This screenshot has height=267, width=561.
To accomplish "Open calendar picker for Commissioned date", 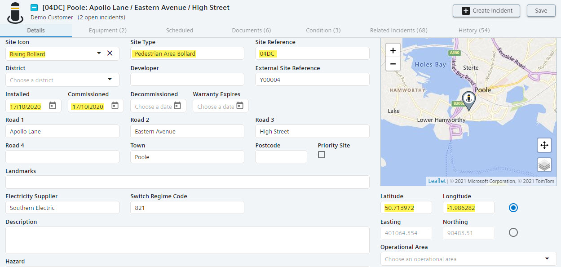I will point(115,106).
